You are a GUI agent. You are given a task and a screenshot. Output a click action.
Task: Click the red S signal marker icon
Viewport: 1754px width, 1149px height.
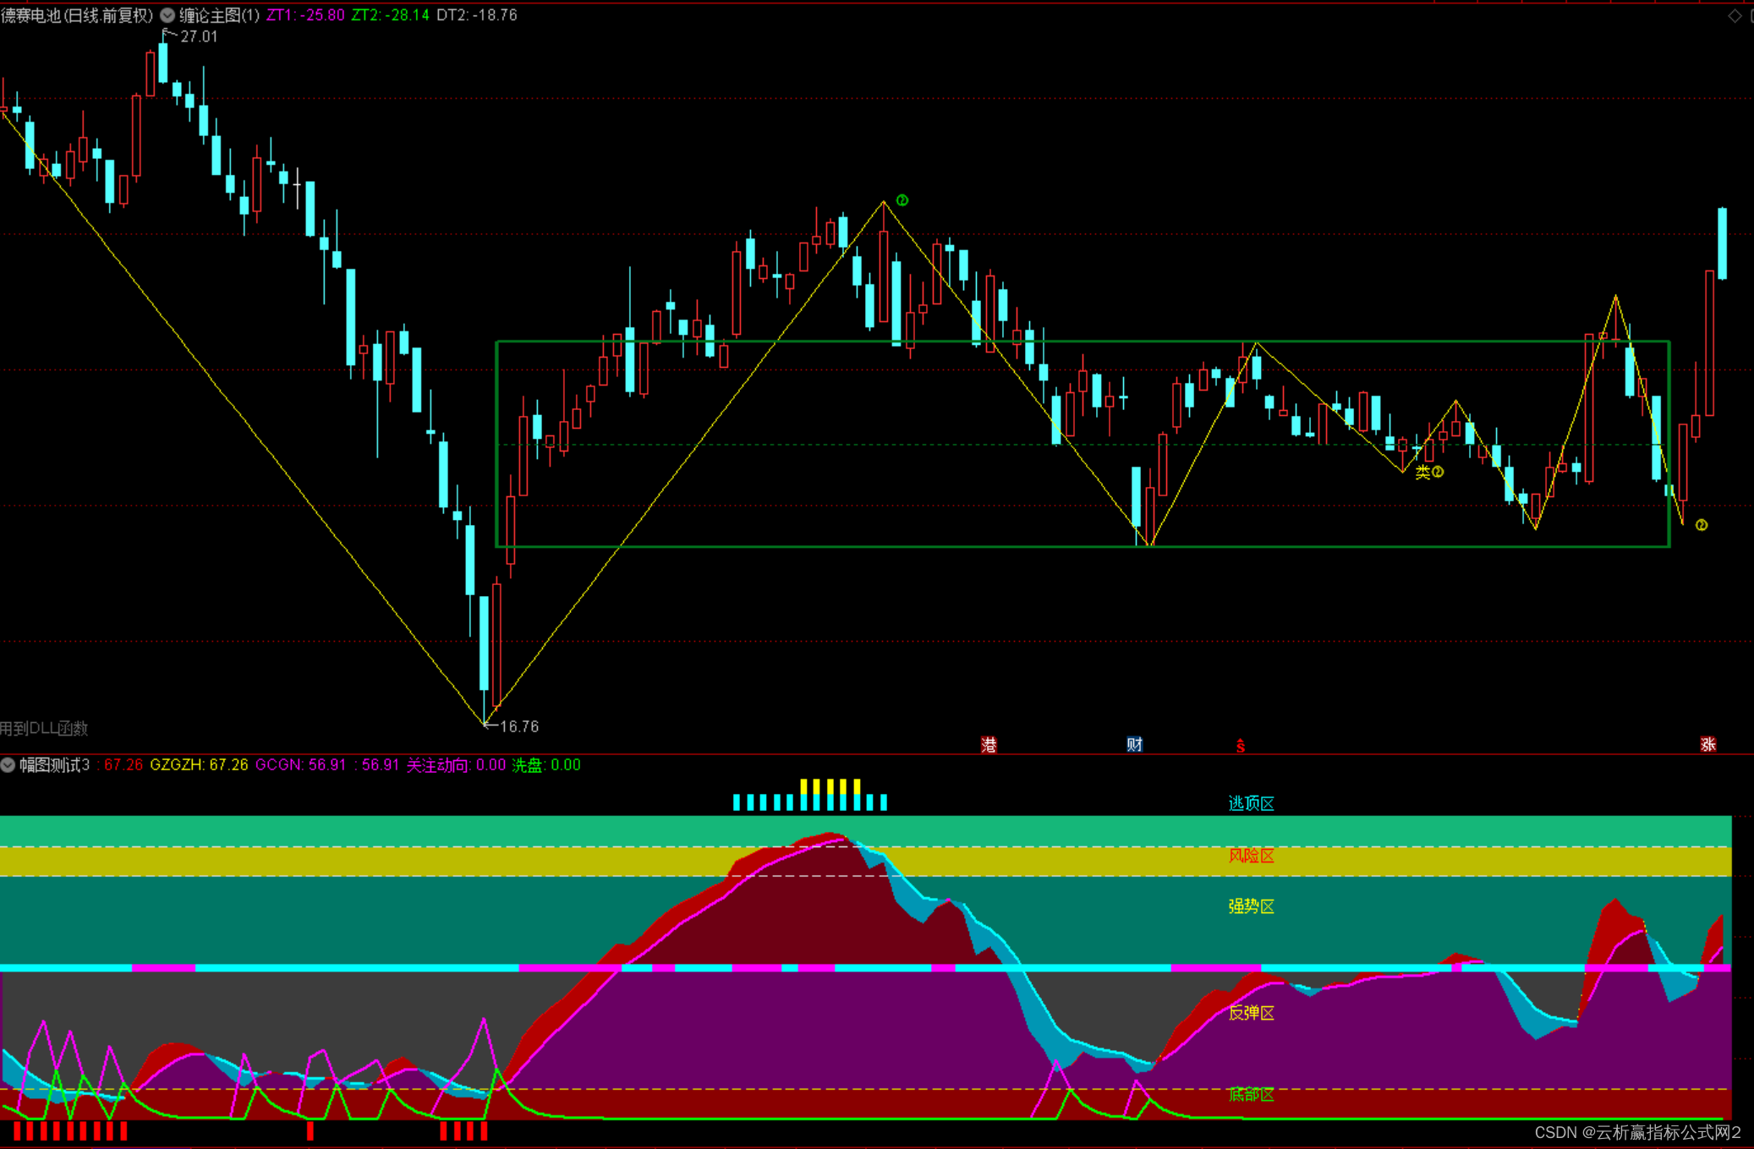pyautogui.click(x=1240, y=746)
